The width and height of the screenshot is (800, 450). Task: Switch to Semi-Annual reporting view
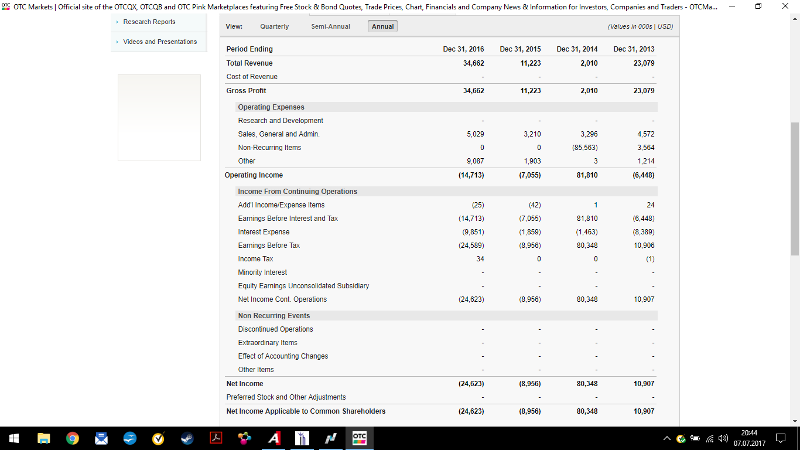pyautogui.click(x=330, y=26)
